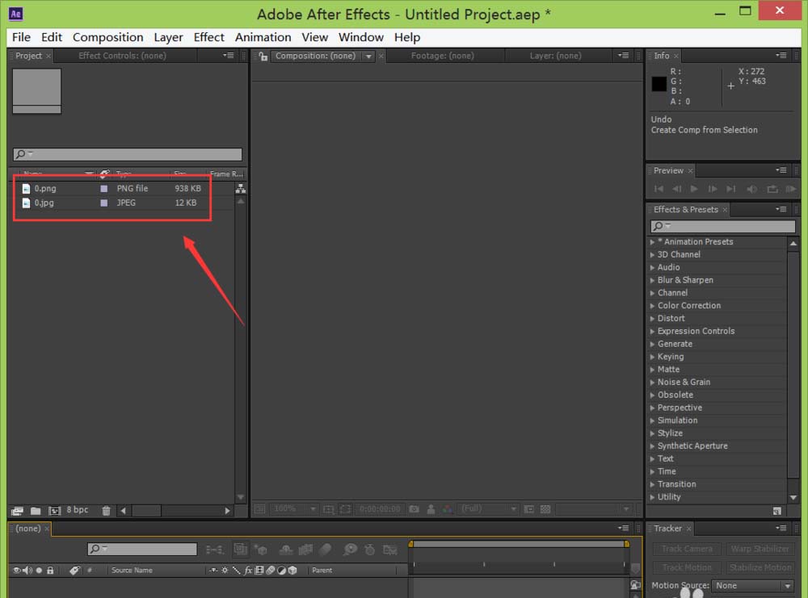Open the Effect menu
Image resolution: width=808 pixels, height=598 pixels.
click(208, 37)
